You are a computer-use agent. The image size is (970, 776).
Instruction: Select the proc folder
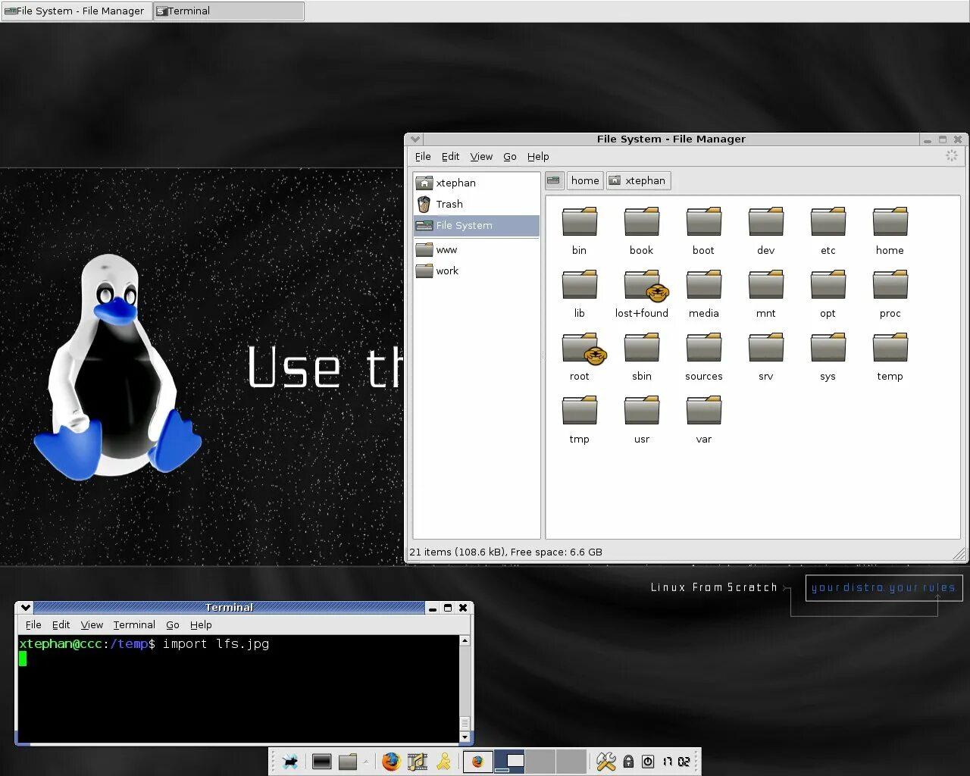pos(890,293)
